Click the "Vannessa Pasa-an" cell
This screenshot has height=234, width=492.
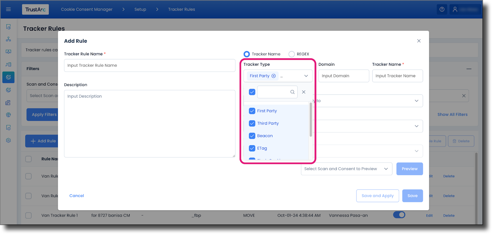(x=348, y=216)
